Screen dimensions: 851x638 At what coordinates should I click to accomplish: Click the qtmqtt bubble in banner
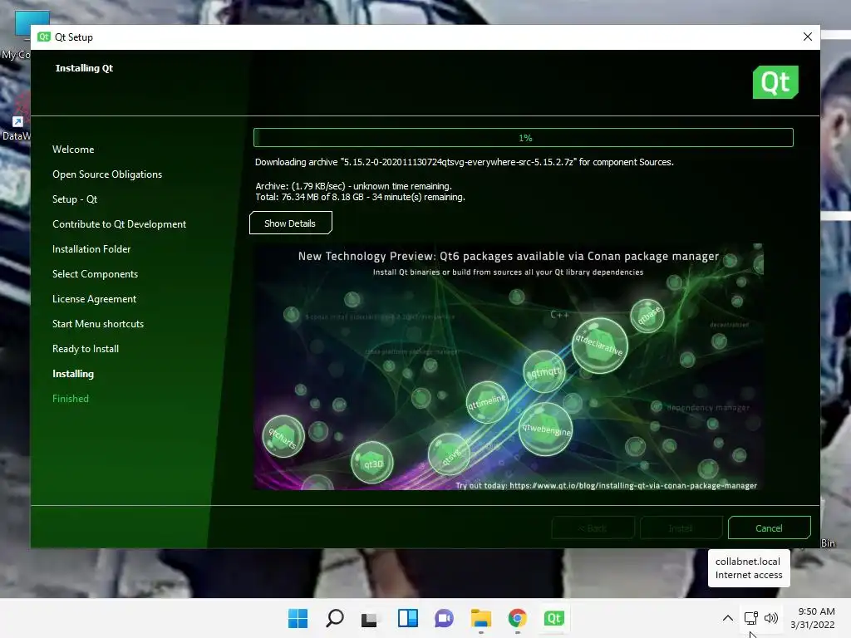pyautogui.click(x=544, y=371)
